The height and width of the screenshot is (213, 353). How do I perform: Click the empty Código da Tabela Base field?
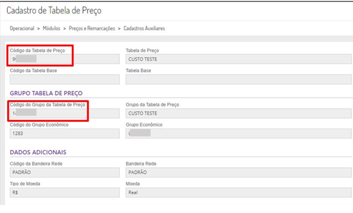[64, 79]
